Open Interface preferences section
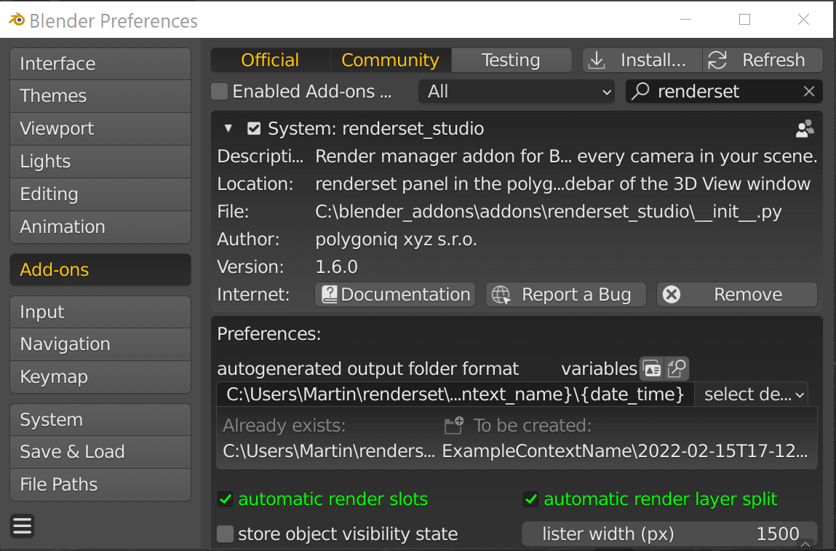Image resolution: width=836 pixels, height=551 pixels. point(100,63)
